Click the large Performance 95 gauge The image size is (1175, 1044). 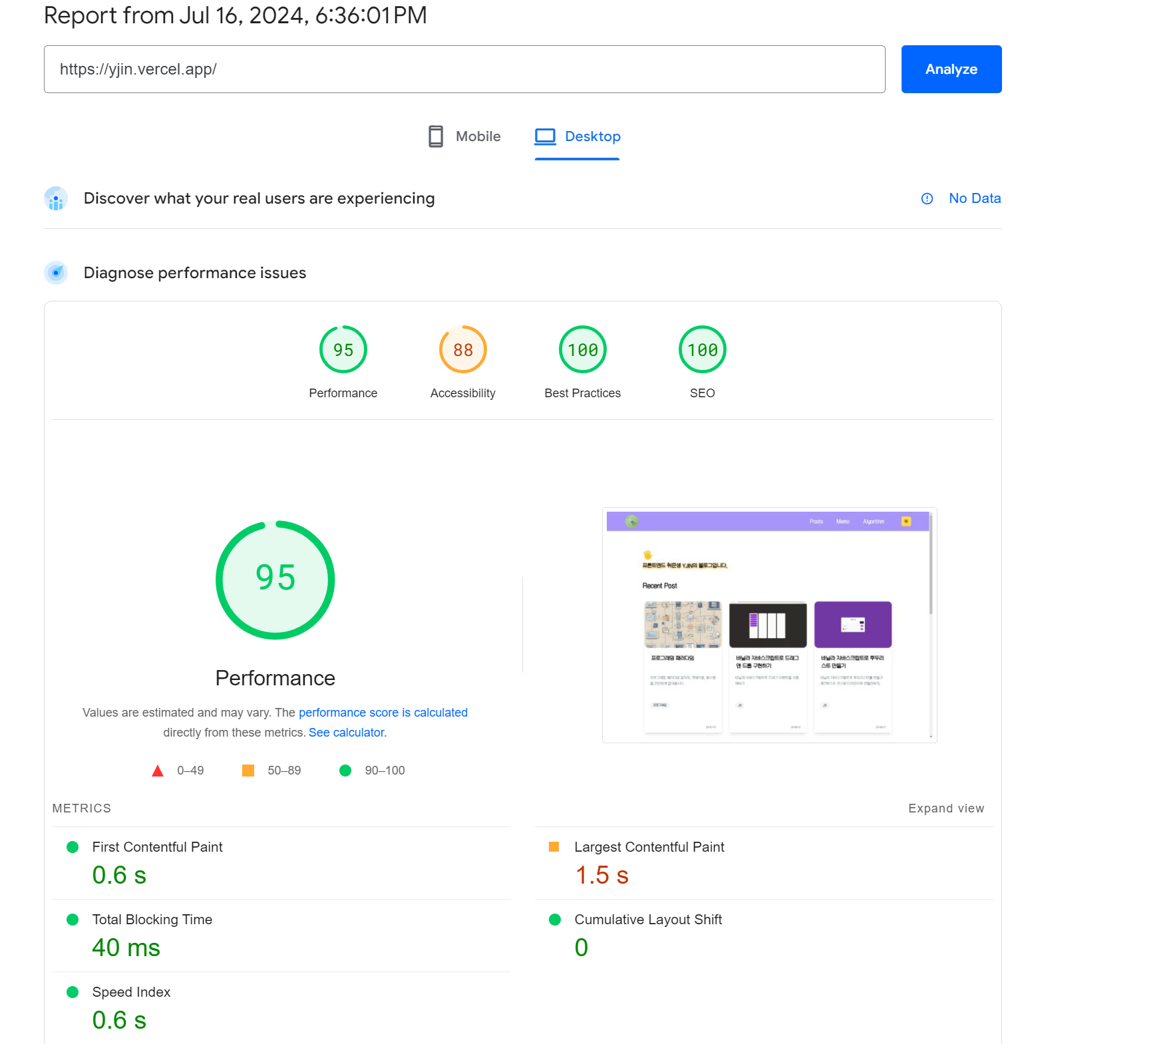click(x=275, y=580)
